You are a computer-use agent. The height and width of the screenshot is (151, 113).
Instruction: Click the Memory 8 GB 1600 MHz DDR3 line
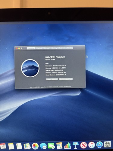click(55, 68)
